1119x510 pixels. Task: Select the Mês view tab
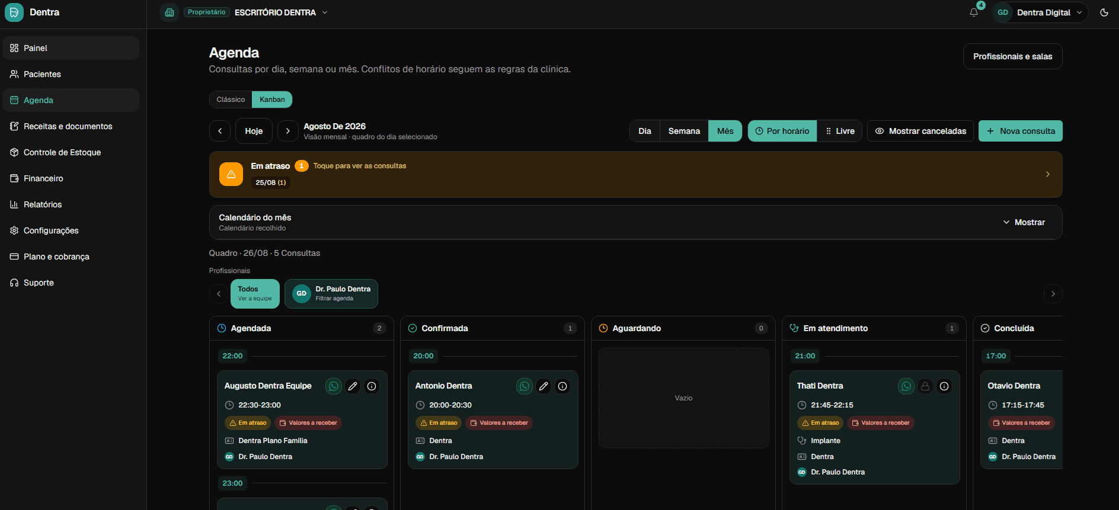tap(725, 131)
